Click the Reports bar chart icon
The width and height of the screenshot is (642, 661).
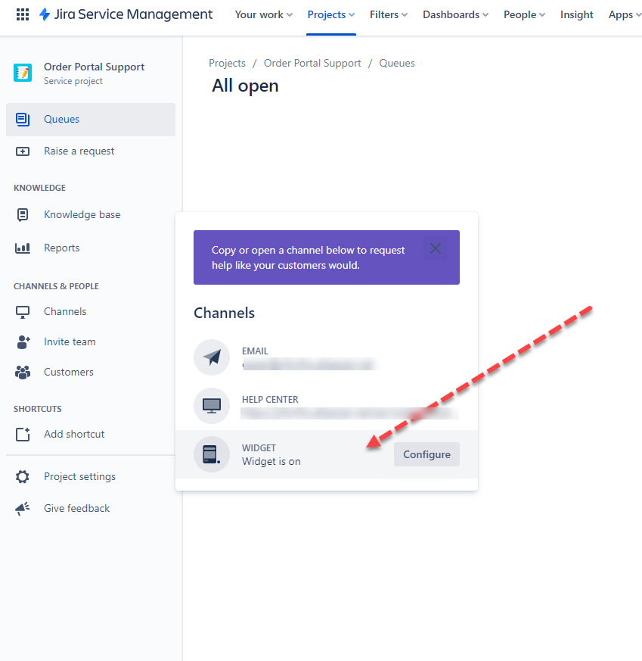[x=23, y=248]
